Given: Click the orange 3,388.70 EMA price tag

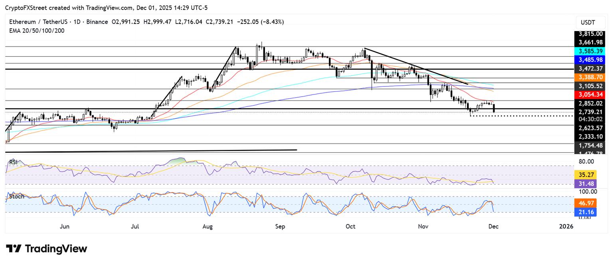Looking at the screenshot, I should 589,77.
